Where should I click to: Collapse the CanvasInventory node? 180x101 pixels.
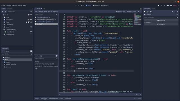click(3, 29)
